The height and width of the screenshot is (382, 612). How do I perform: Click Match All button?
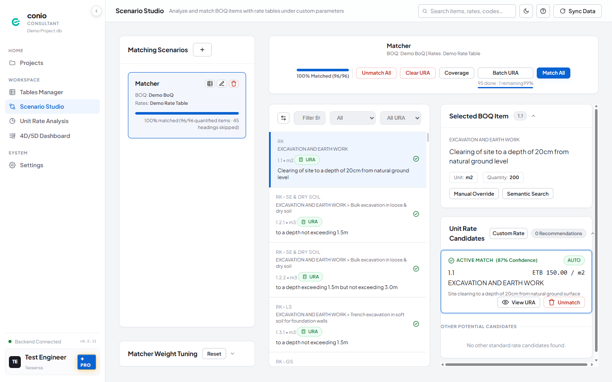click(x=553, y=73)
